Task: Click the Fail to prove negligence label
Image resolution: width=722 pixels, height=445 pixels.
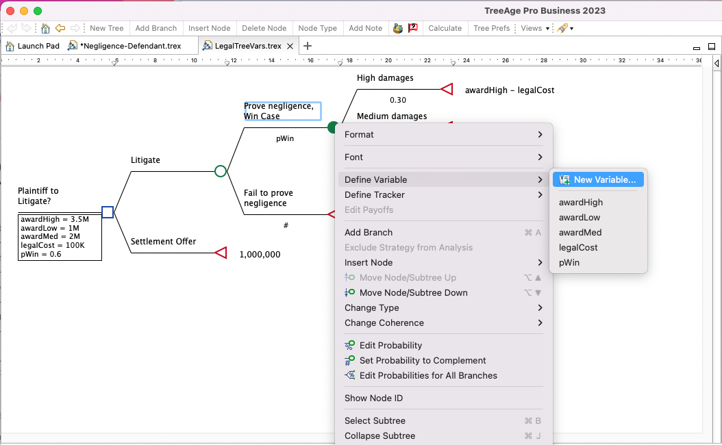Action: [269, 198]
